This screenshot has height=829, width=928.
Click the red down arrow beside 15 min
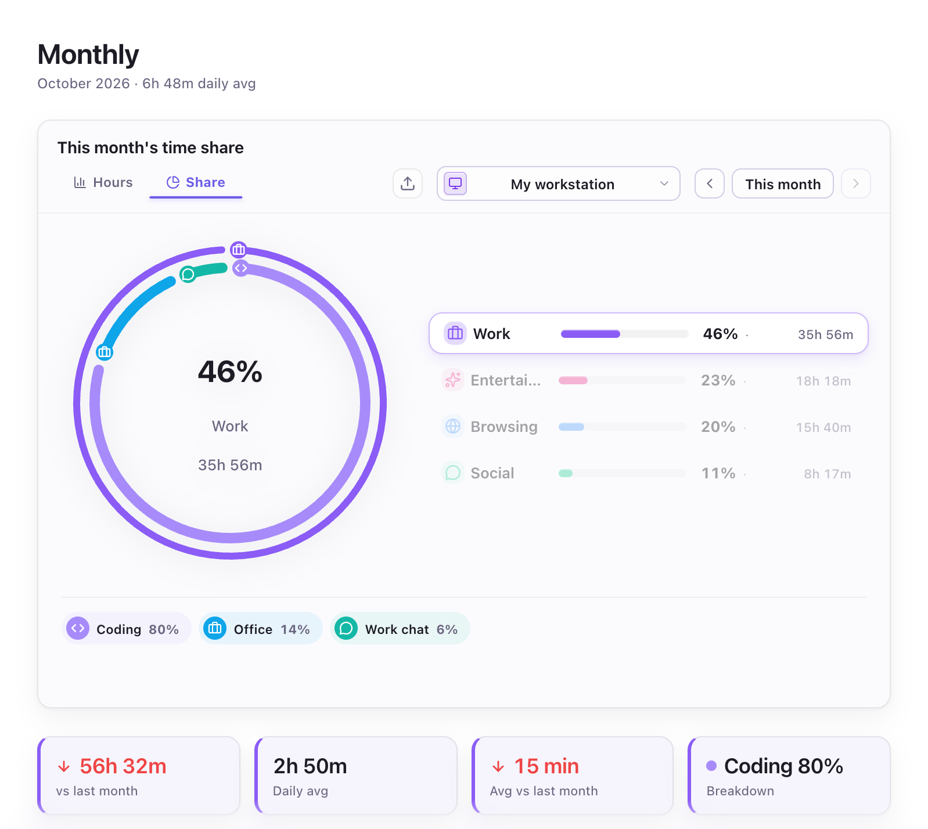pos(498,767)
